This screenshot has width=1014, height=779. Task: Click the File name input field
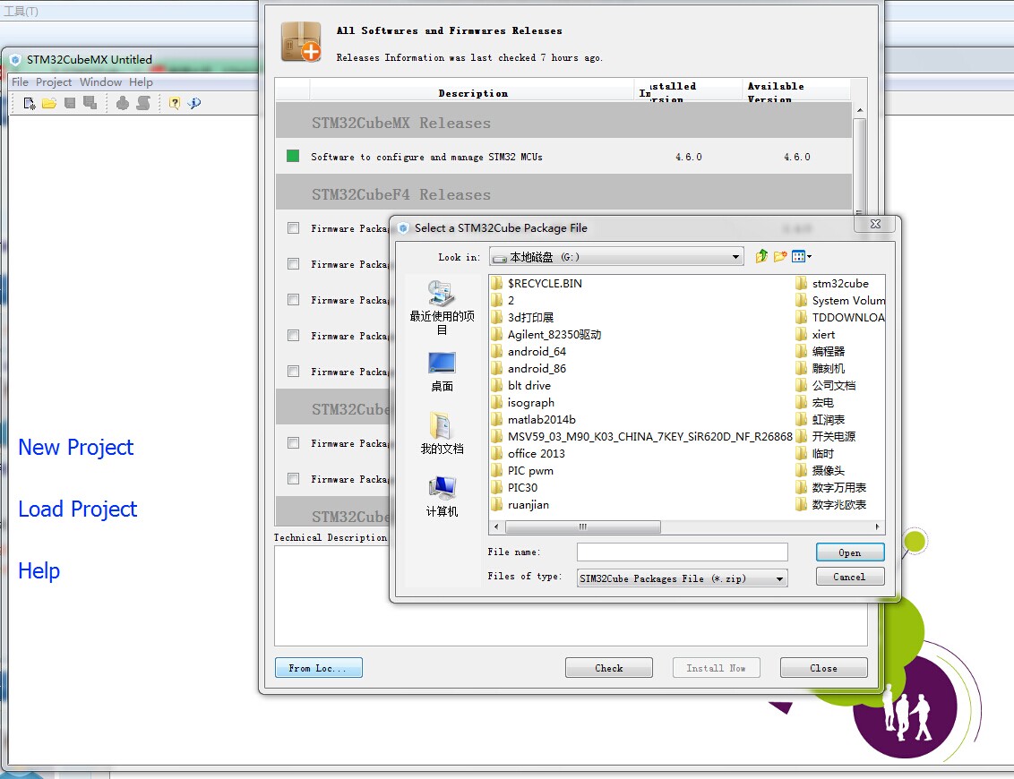[x=683, y=552]
